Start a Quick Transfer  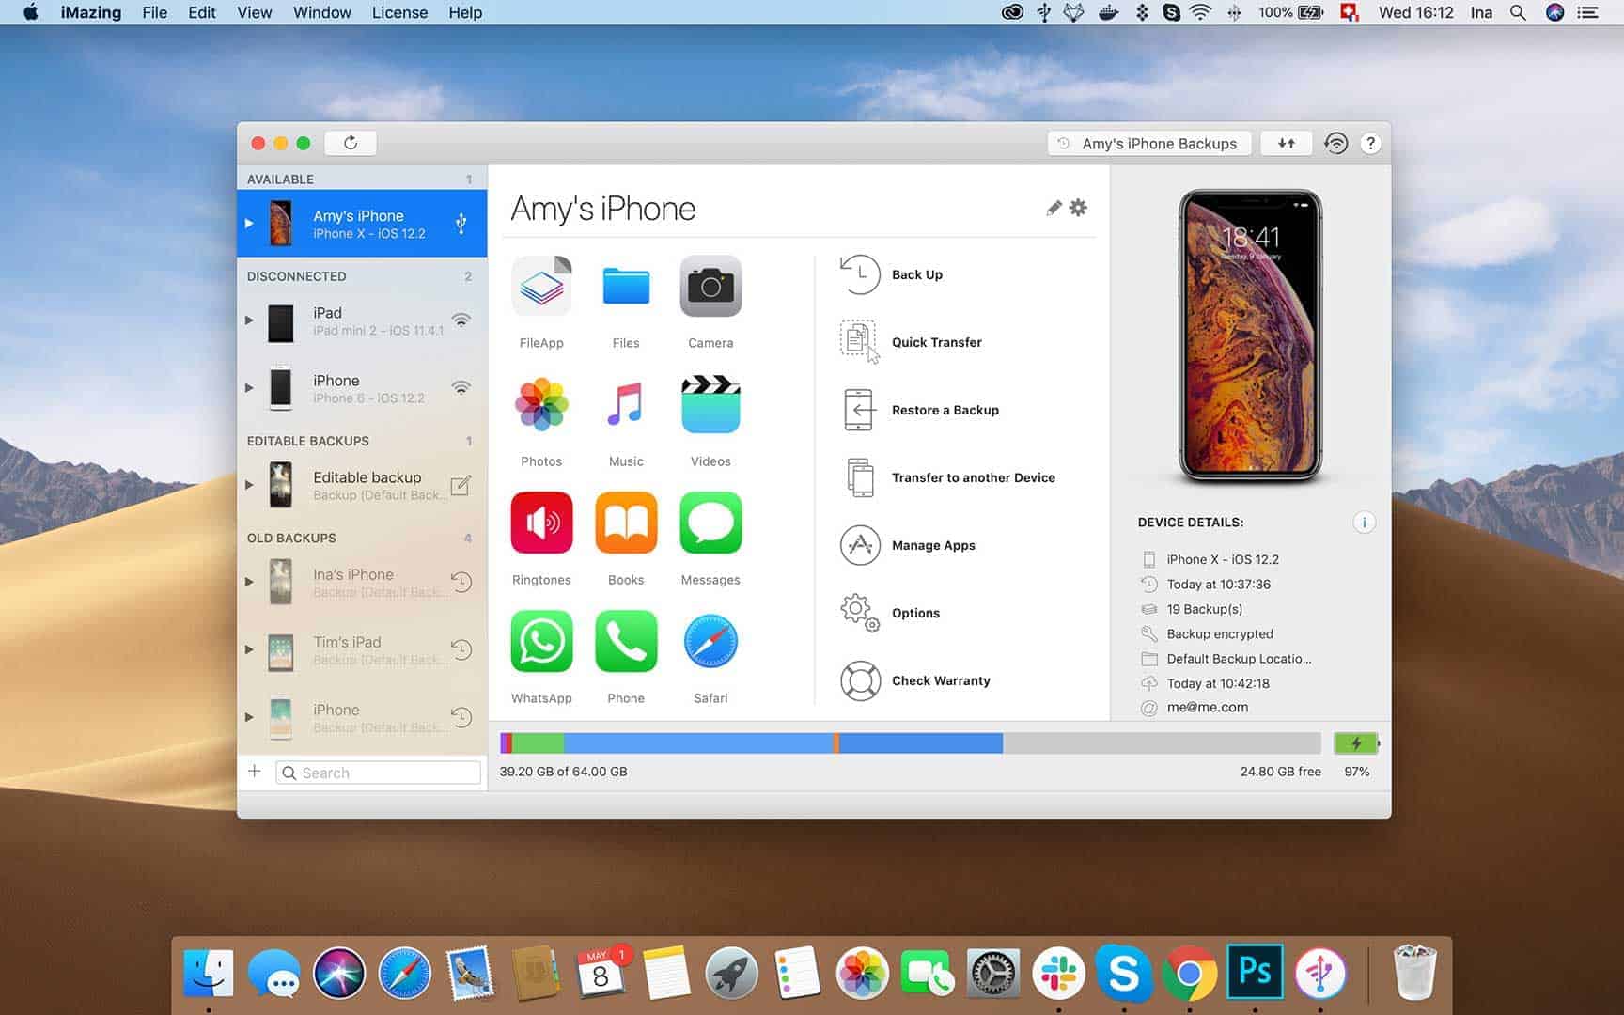click(x=857, y=341)
